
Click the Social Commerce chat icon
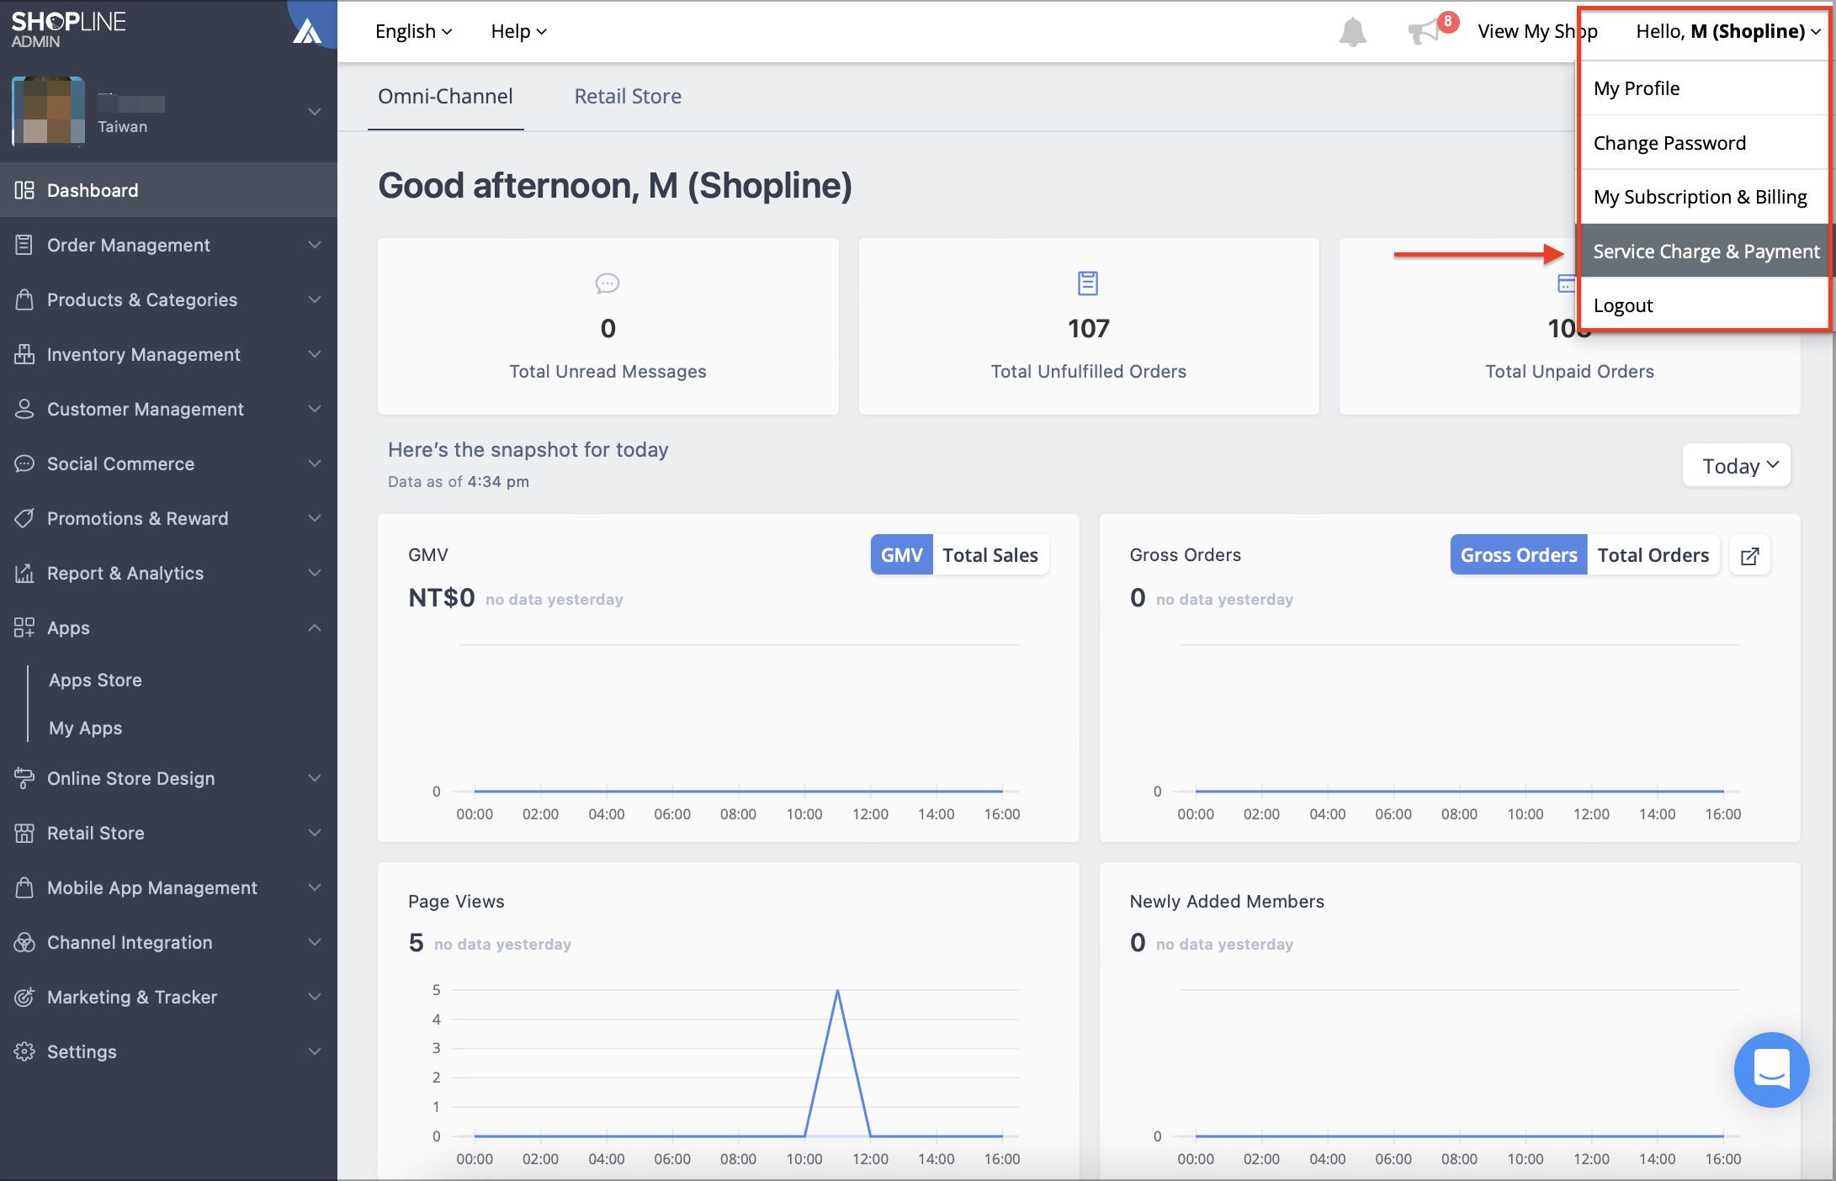click(x=24, y=463)
